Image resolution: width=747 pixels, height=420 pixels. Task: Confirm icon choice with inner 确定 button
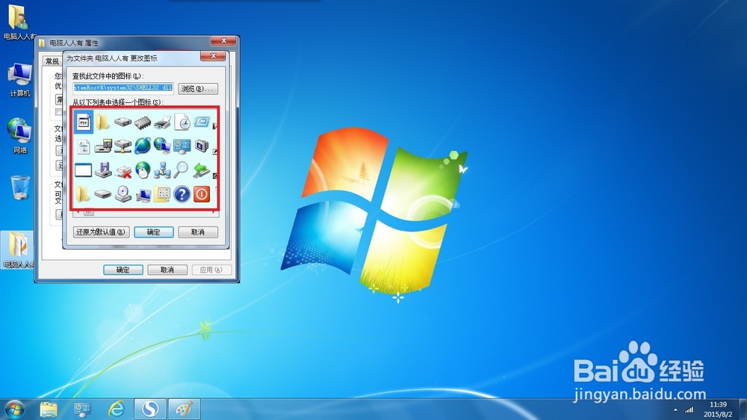click(153, 232)
